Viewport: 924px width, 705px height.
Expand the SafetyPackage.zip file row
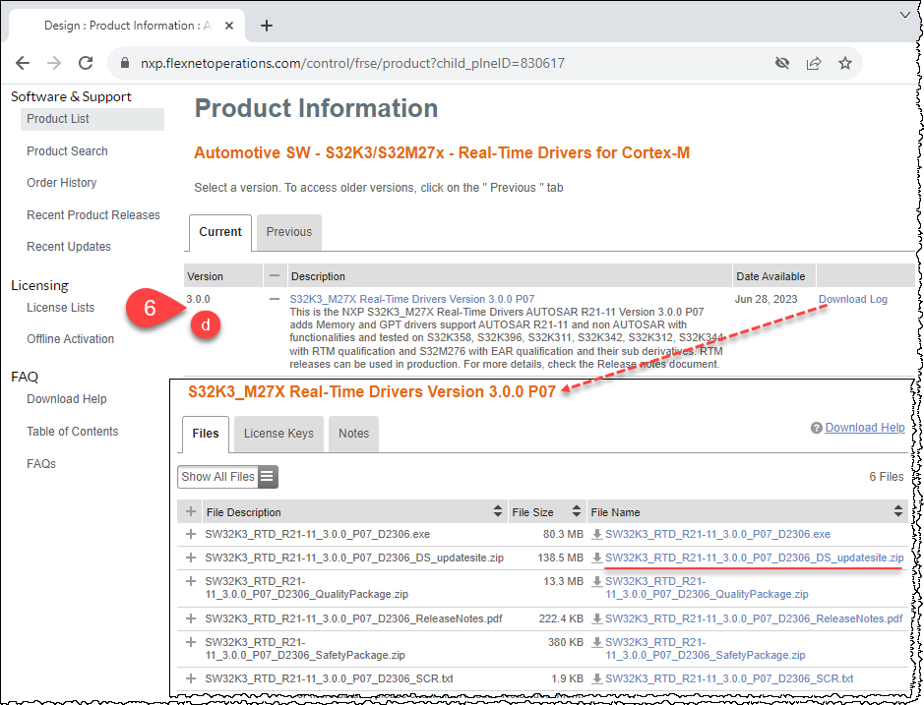(x=190, y=642)
